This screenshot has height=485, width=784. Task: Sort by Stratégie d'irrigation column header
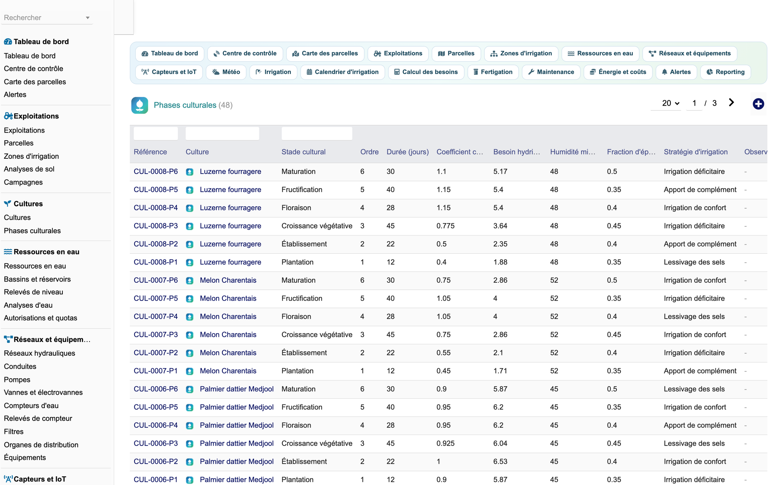(x=696, y=152)
